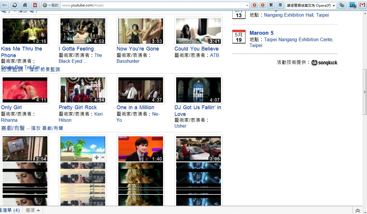Expand the address bar history dropdown arrow
This screenshot has width=367, height=214.
(x=247, y=5)
